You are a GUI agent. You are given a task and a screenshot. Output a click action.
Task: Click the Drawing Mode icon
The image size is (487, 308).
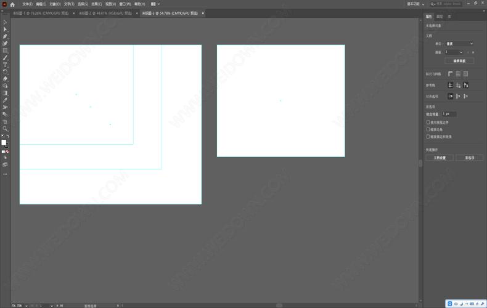point(5,158)
